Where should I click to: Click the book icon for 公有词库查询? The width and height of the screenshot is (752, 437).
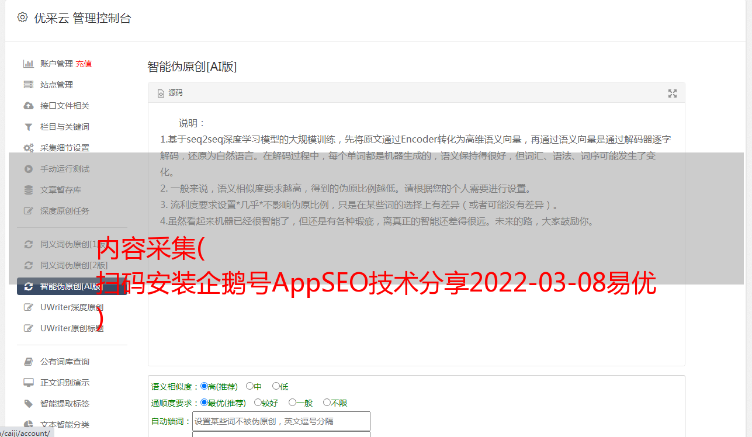pos(28,362)
